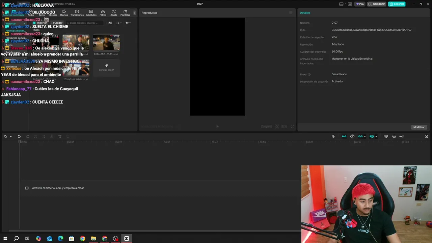Open the pointer tool mode dropdown
The width and height of the screenshot is (432, 243).
11,136
